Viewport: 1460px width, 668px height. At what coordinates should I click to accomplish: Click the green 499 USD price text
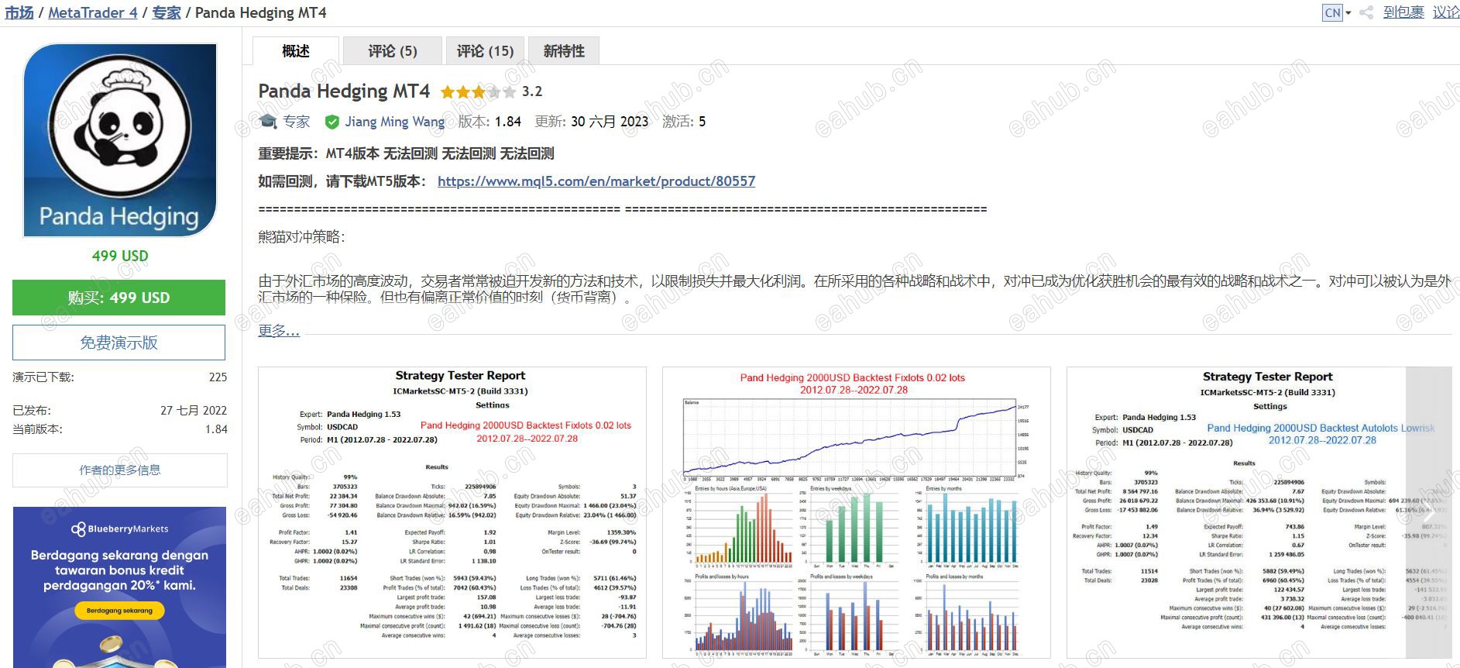coord(120,256)
